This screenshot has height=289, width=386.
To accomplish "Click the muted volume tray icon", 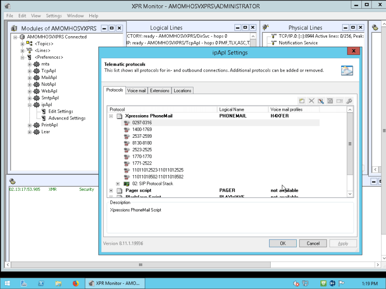I will pos(296,283).
